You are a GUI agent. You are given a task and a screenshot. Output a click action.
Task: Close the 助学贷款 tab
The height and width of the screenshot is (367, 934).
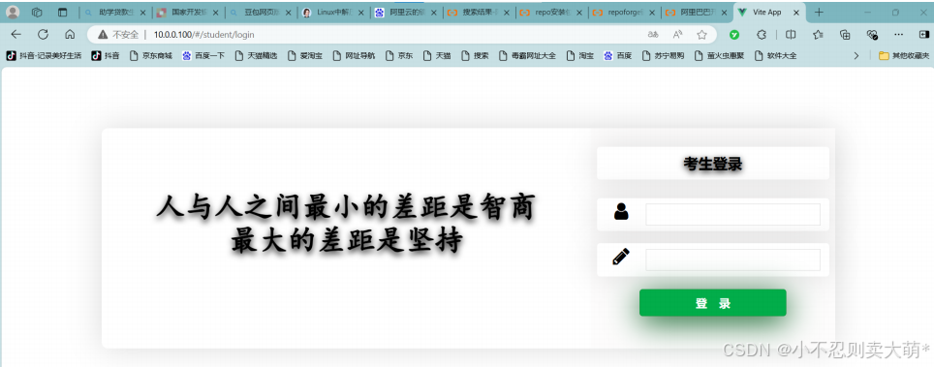tap(143, 12)
